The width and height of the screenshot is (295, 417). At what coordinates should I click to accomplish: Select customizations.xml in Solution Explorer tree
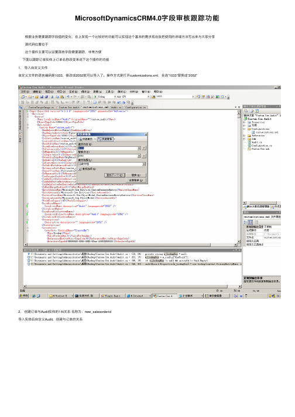point(265,132)
